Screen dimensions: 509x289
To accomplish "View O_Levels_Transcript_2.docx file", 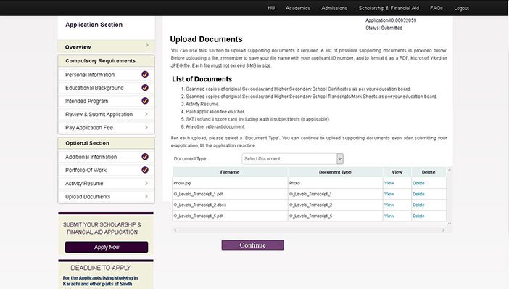I will point(389,205).
